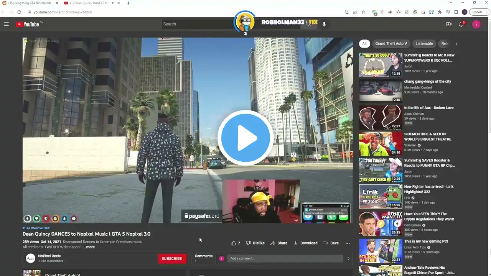
Task: Open 'In the life of Aux - Broken Love' thumbnail
Action: [381, 118]
